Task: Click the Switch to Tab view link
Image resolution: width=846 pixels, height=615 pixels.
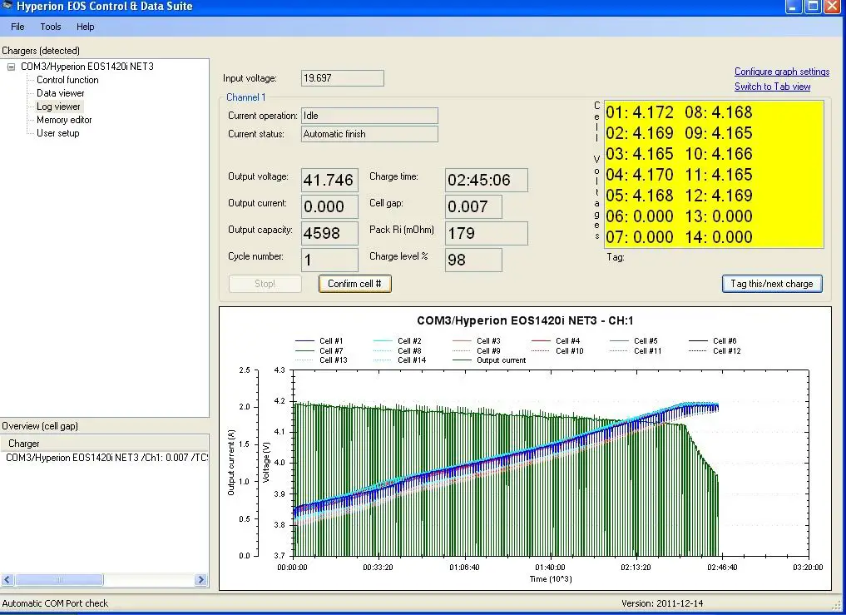Action: tap(772, 87)
